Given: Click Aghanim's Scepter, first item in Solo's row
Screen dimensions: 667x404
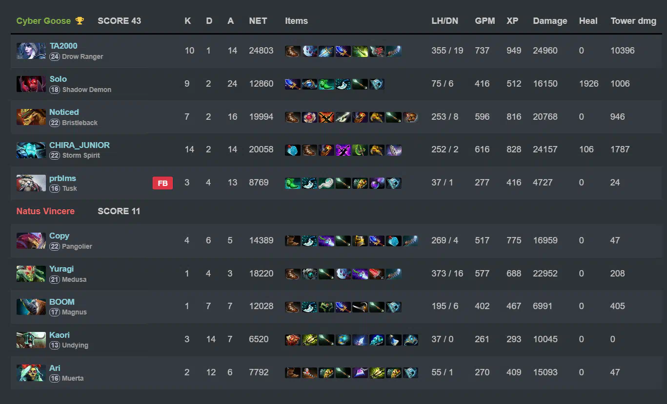Looking at the screenshot, I should coord(293,84).
